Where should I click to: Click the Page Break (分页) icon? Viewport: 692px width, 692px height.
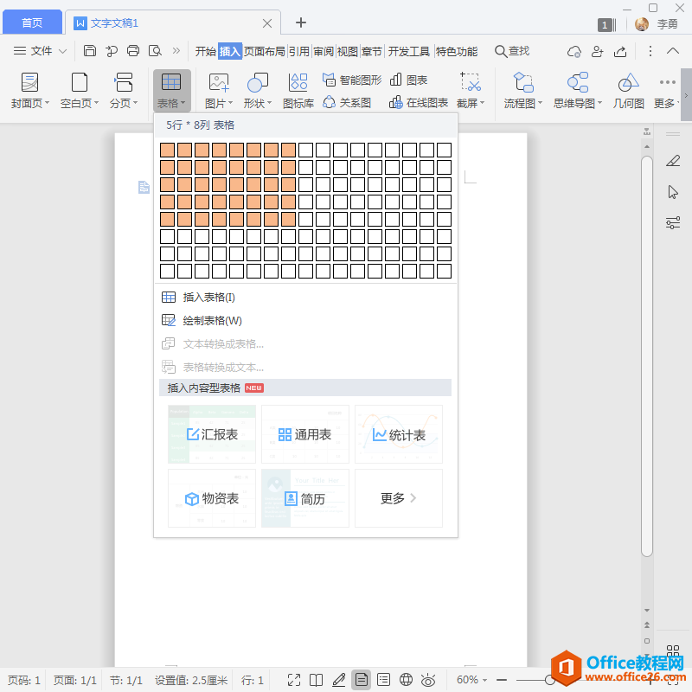tap(124, 92)
